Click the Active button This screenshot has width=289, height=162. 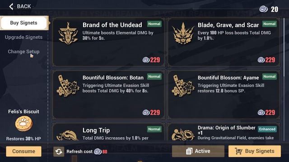tap(198, 151)
